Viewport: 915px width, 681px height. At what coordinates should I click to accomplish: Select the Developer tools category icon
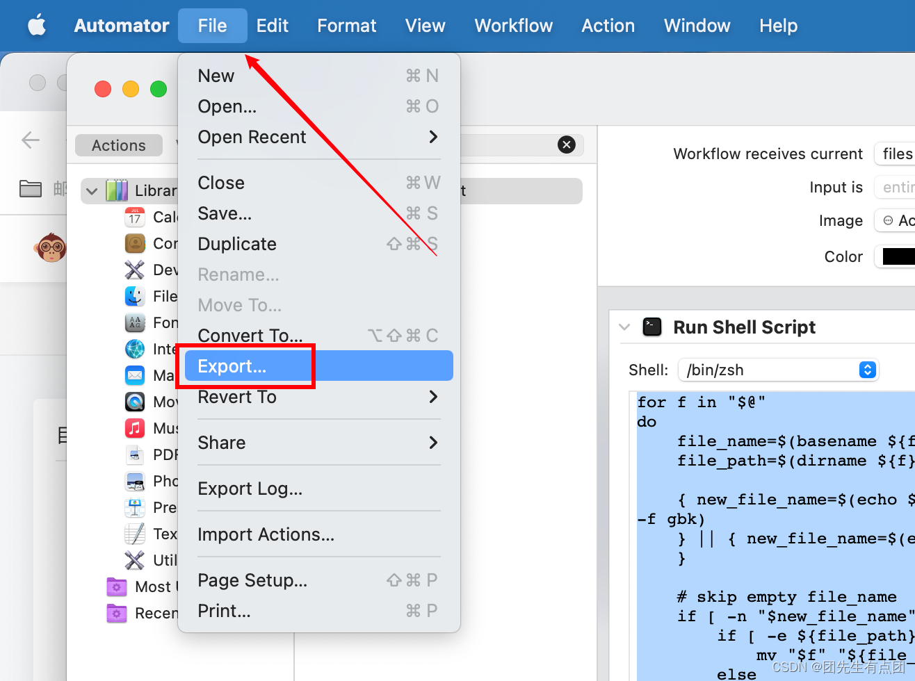point(135,270)
